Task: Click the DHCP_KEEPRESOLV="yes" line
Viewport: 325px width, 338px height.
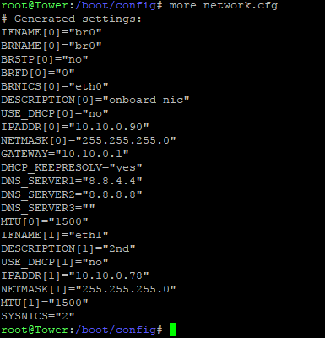Action: point(72,167)
